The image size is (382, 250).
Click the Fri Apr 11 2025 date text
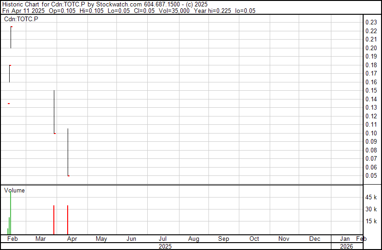(23, 11)
